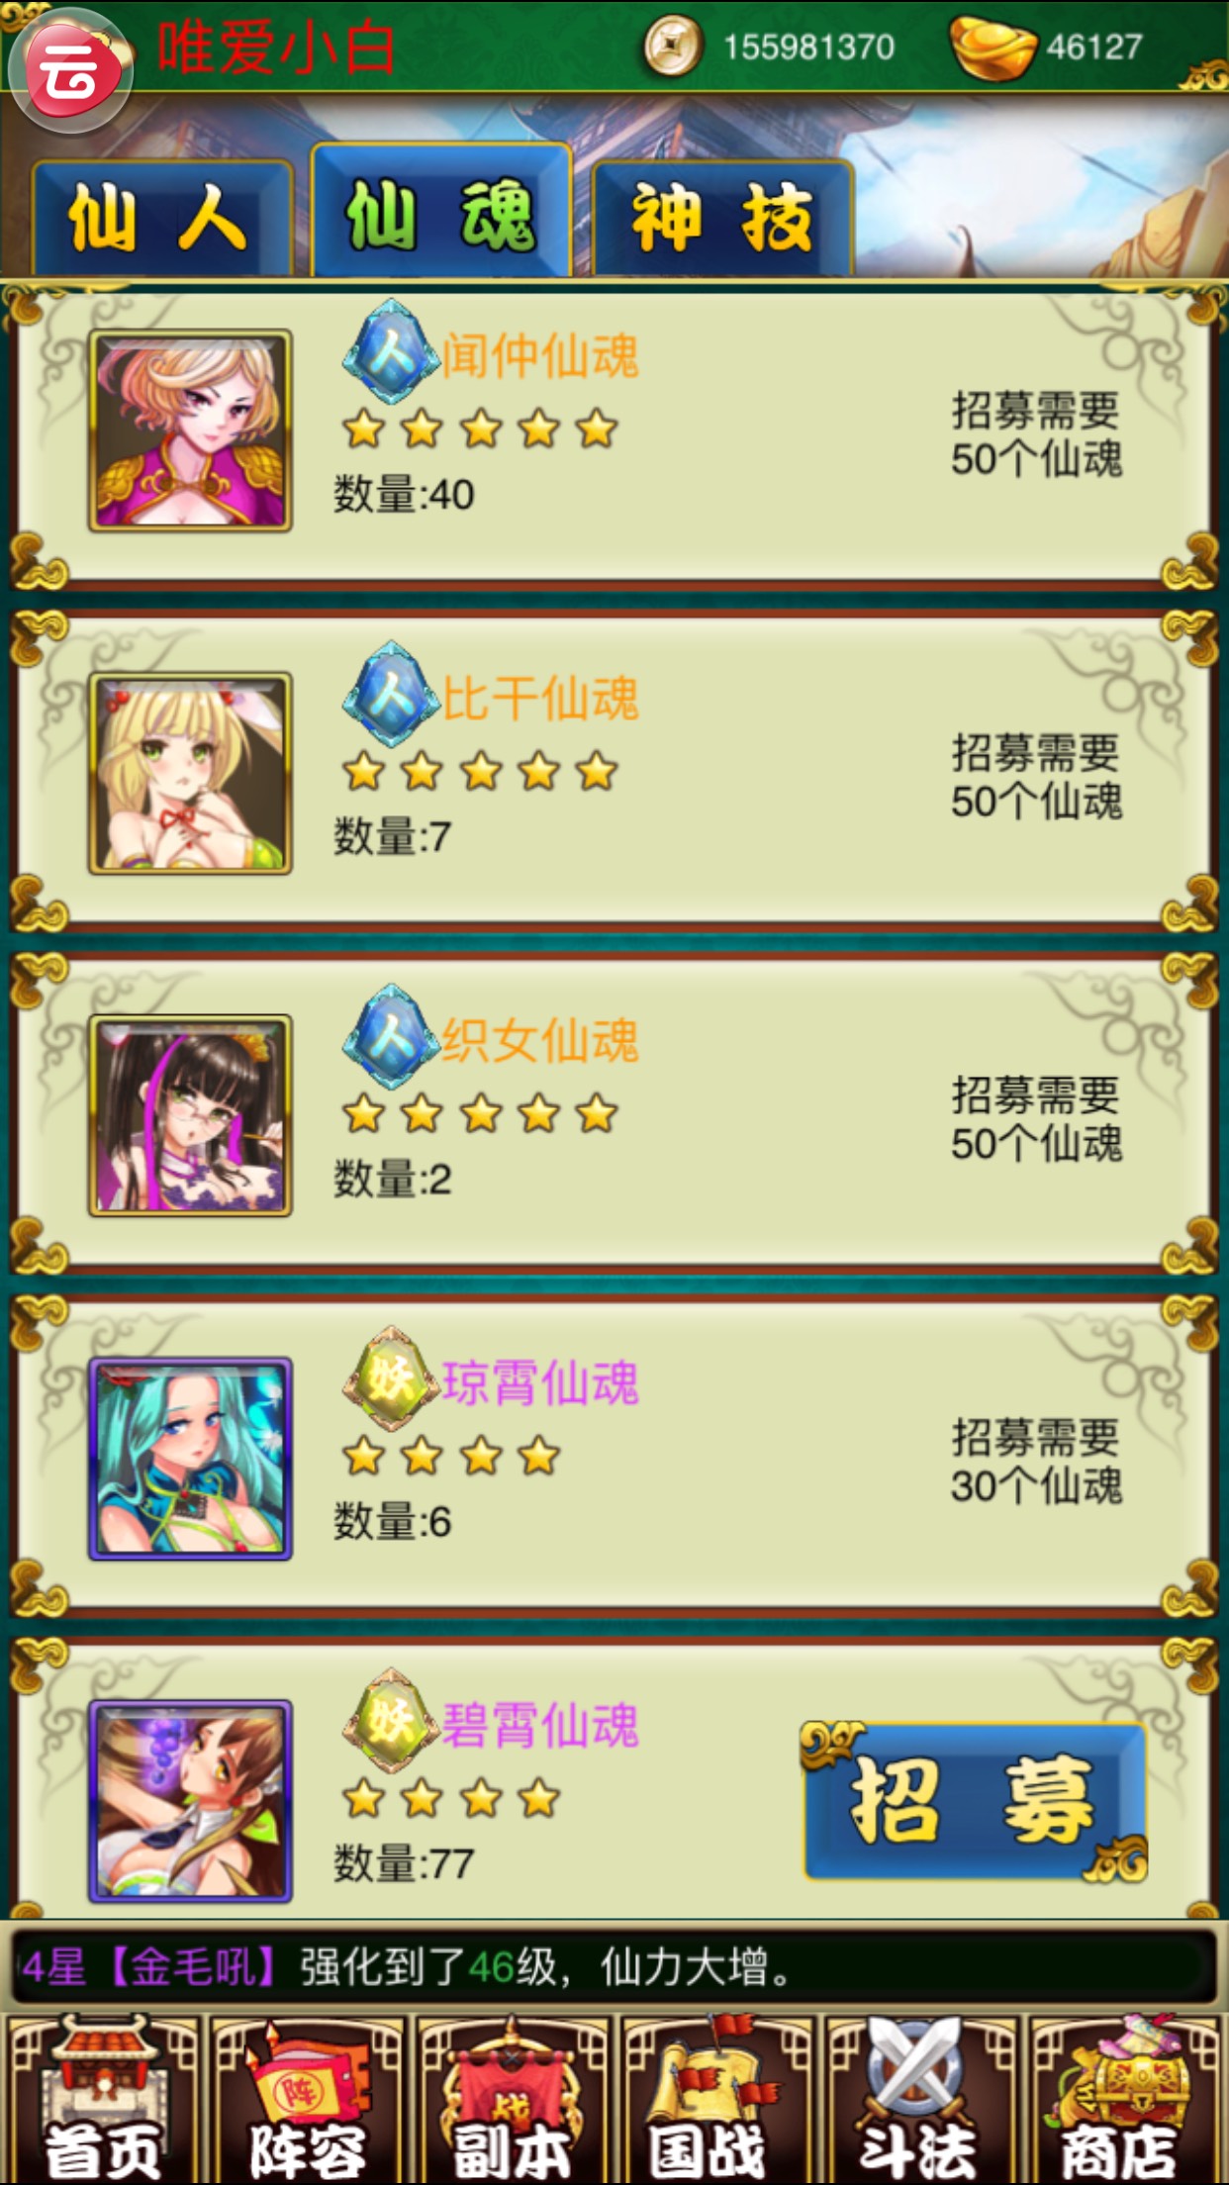Open 阵容 lineup icon
This screenshot has height=2185, width=1229.
coord(308,2100)
